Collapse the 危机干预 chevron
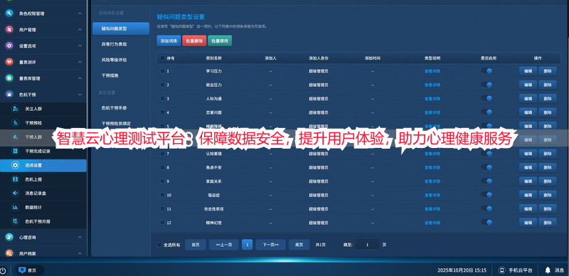This screenshot has width=569, height=276. click(x=80, y=95)
